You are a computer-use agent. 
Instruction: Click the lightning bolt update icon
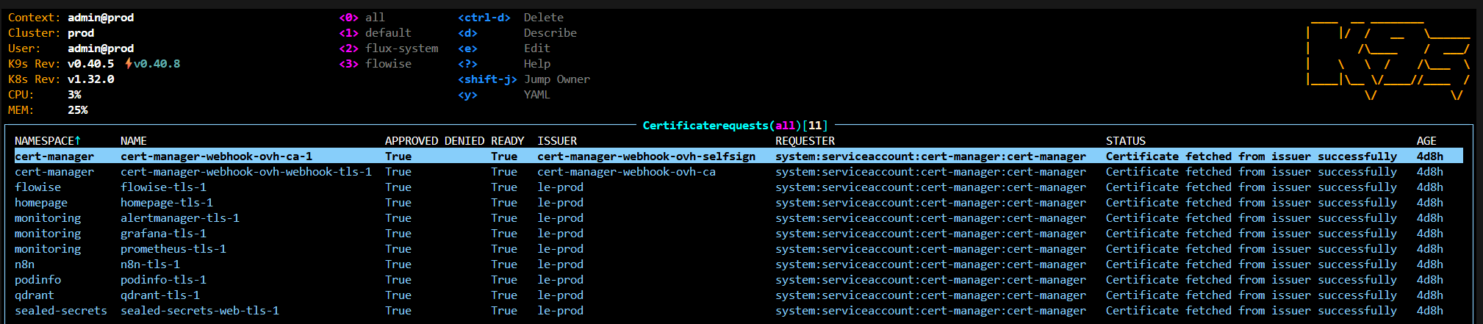point(129,64)
